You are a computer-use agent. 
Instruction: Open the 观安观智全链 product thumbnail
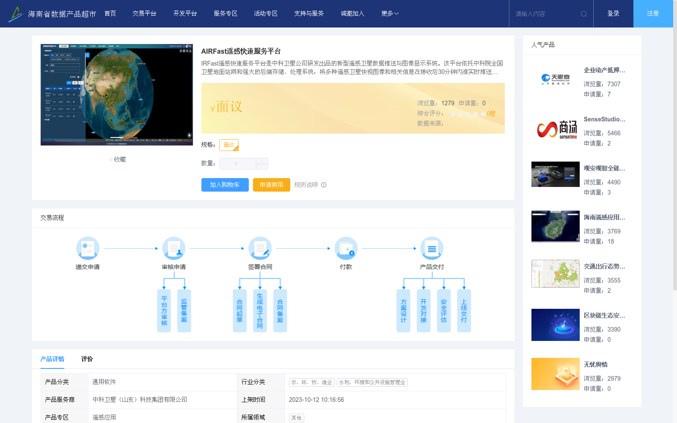tap(556, 174)
